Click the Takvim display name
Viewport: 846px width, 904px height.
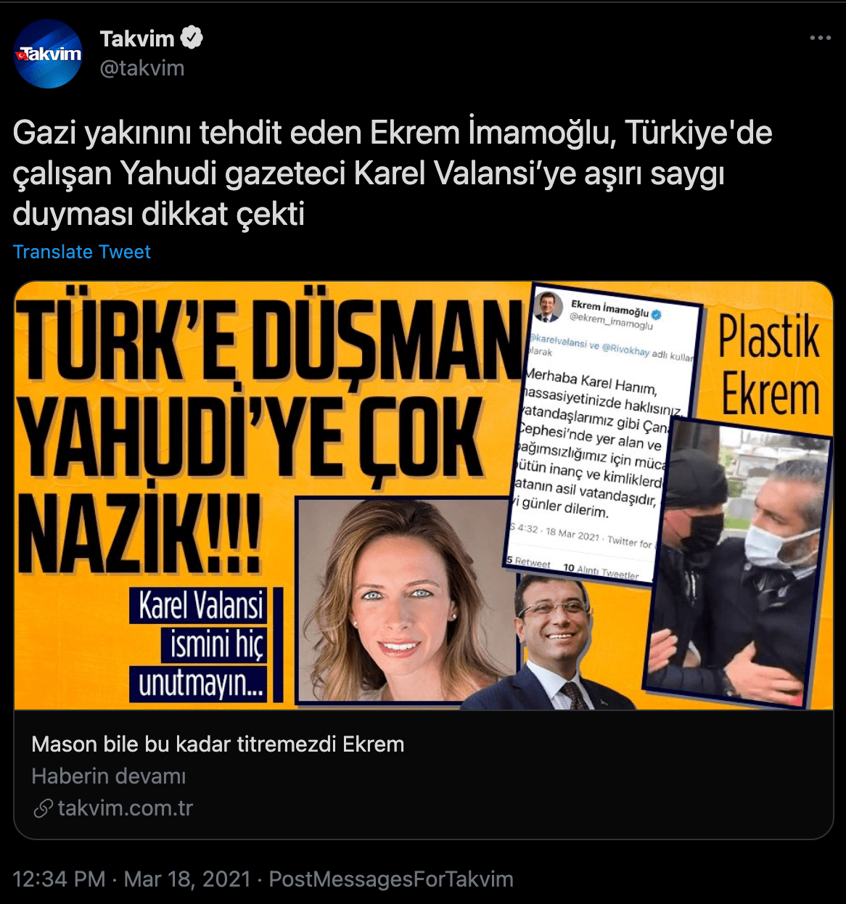pyautogui.click(x=138, y=38)
